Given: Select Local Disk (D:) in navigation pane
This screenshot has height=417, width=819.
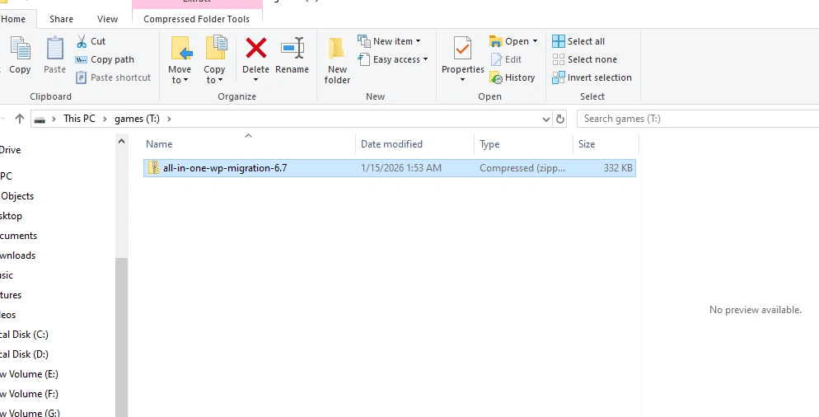Looking at the screenshot, I should (24, 354).
